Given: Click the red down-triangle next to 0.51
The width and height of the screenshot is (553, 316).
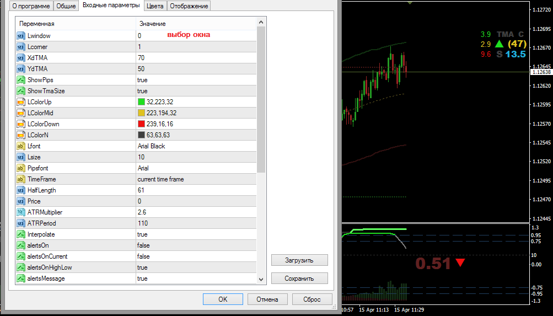Looking at the screenshot, I should click(x=460, y=263).
